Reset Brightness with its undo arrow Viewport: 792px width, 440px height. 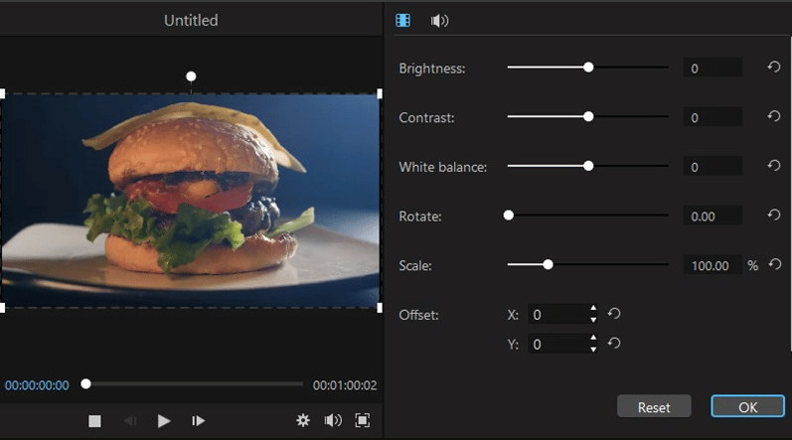774,68
